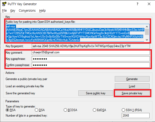Open the Key menu

point(13,11)
